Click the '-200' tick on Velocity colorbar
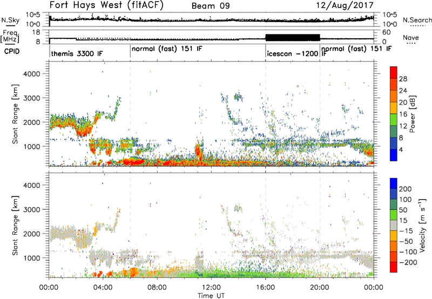Screen dimensions: 432x299 point(408,262)
